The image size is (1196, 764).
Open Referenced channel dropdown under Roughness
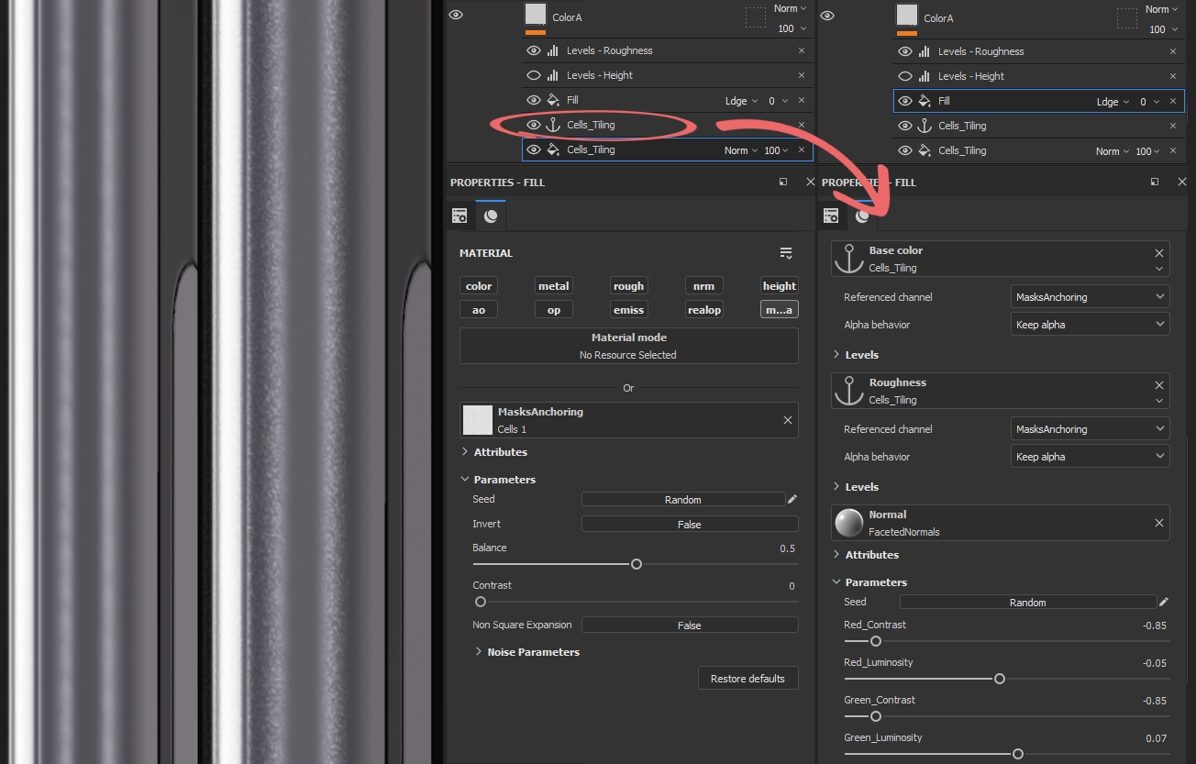[1091, 429]
